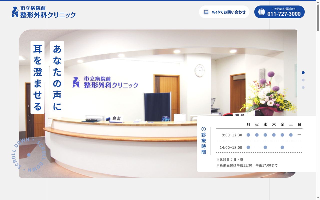
Task: Click the 月 column header
Action: point(248,124)
